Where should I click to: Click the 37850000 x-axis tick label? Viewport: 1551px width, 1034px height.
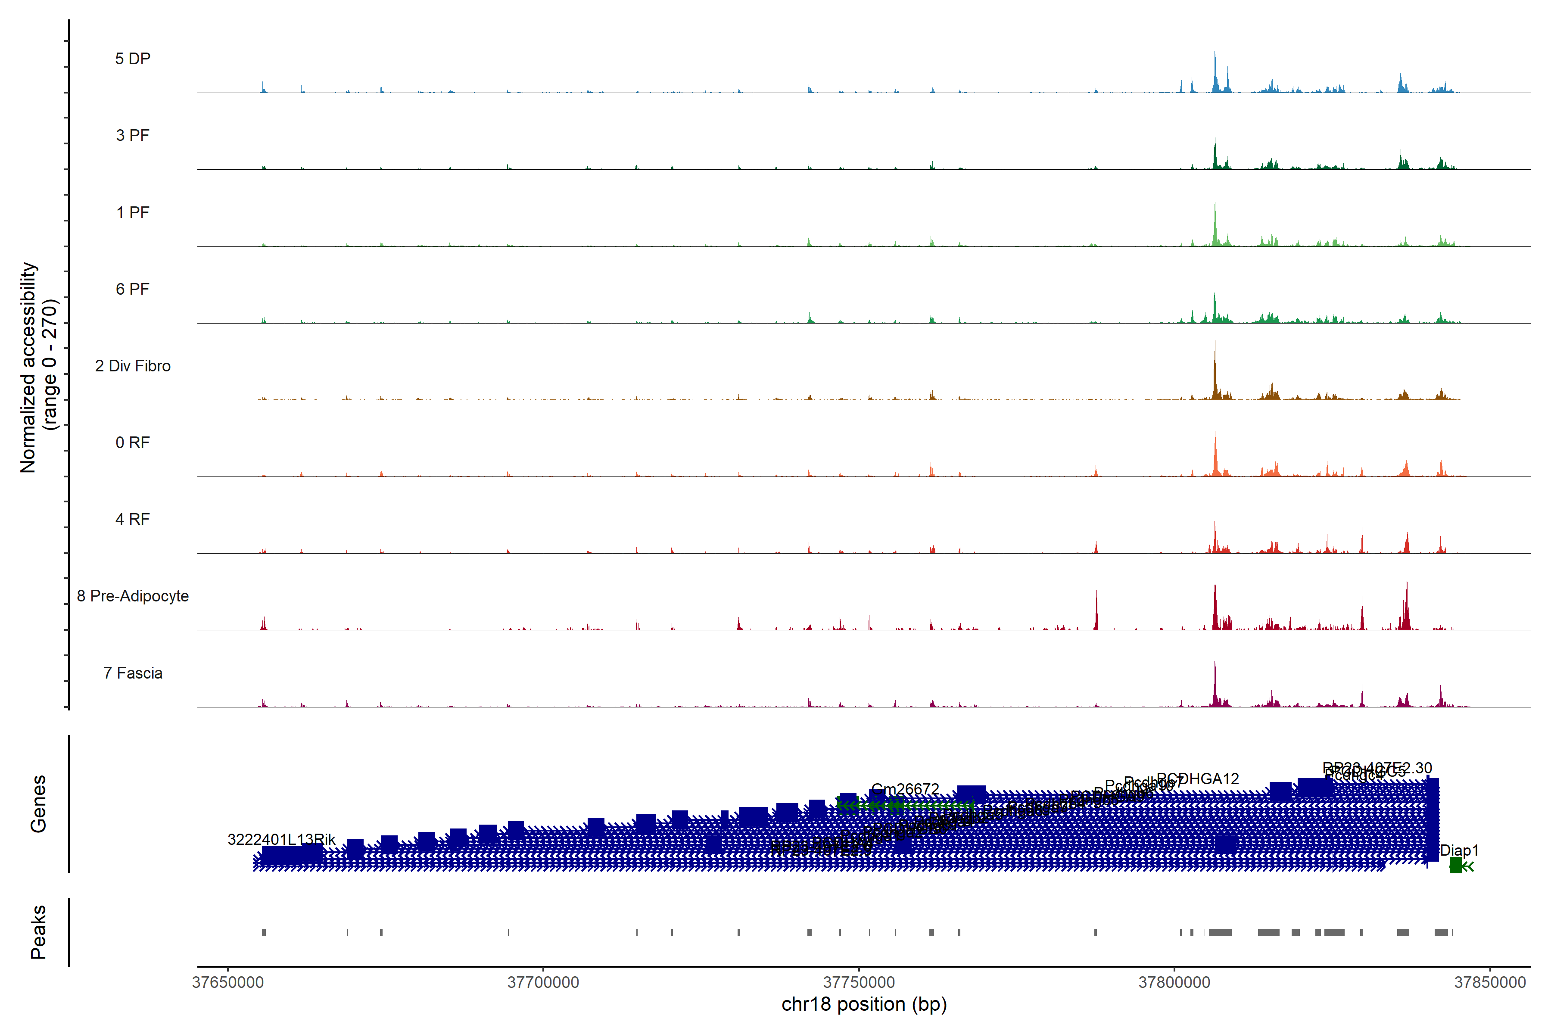pyautogui.click(x=1490, y=982)
